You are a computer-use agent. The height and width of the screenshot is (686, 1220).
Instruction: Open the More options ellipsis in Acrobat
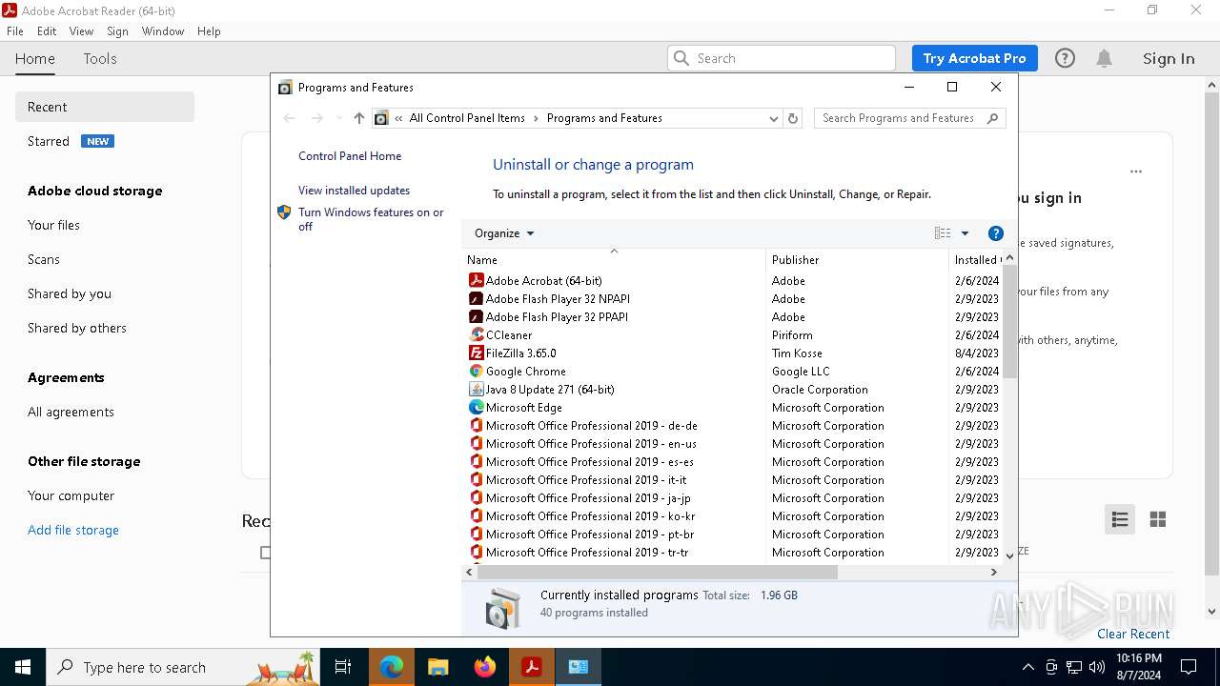(x=1136, y=172)
